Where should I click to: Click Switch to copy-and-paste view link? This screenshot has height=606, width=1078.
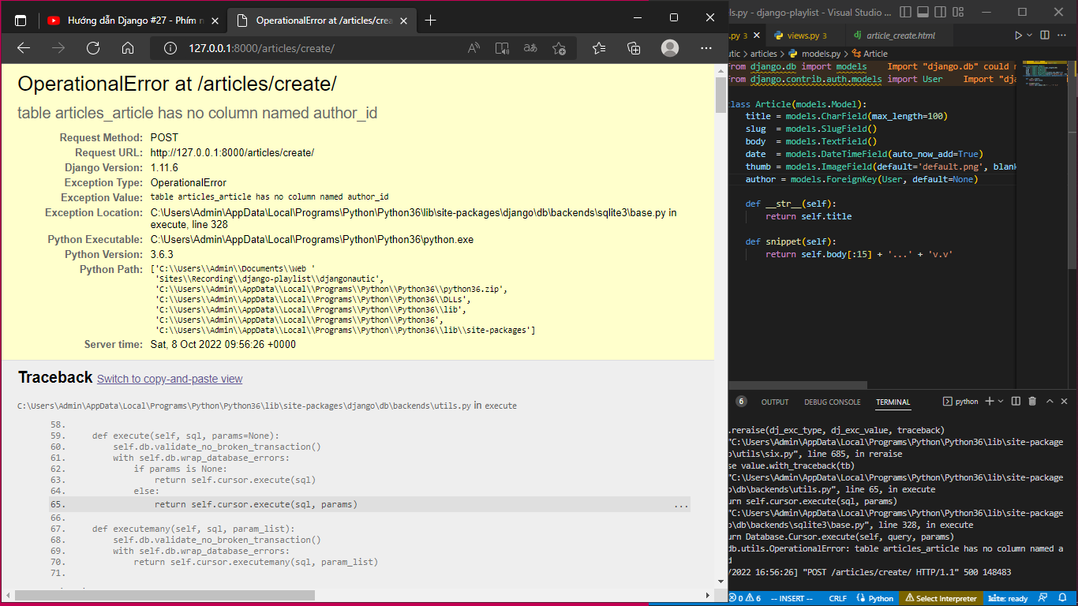pos(170,379)
